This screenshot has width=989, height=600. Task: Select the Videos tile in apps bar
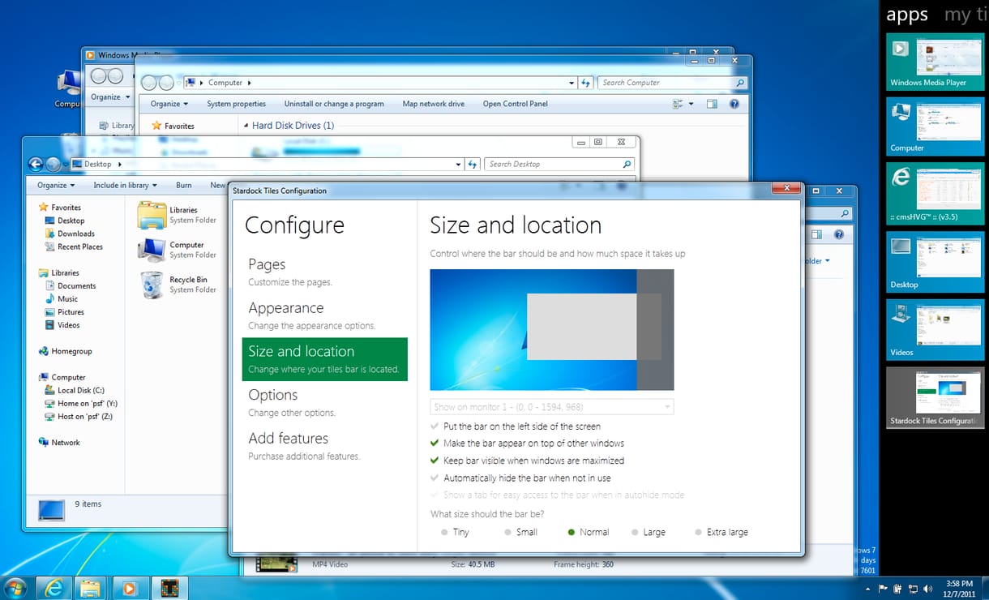pos(935,330)
